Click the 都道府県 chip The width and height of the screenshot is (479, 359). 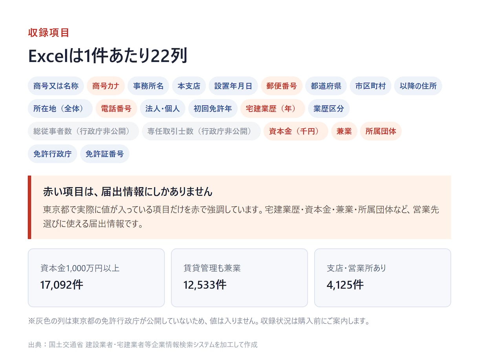pyautogui.click(x=326, y=86)
